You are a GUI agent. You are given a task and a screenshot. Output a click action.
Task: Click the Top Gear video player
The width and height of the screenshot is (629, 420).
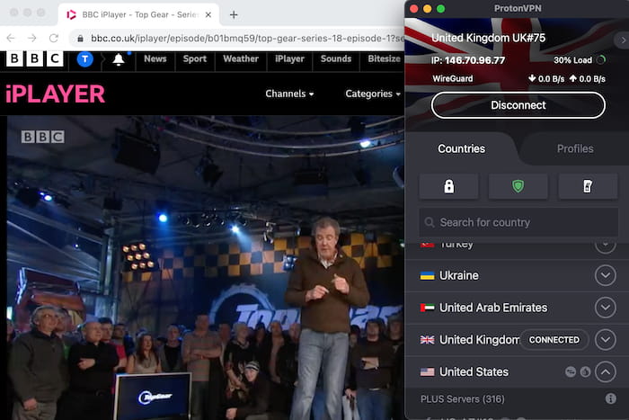click(x=206, y=268)
